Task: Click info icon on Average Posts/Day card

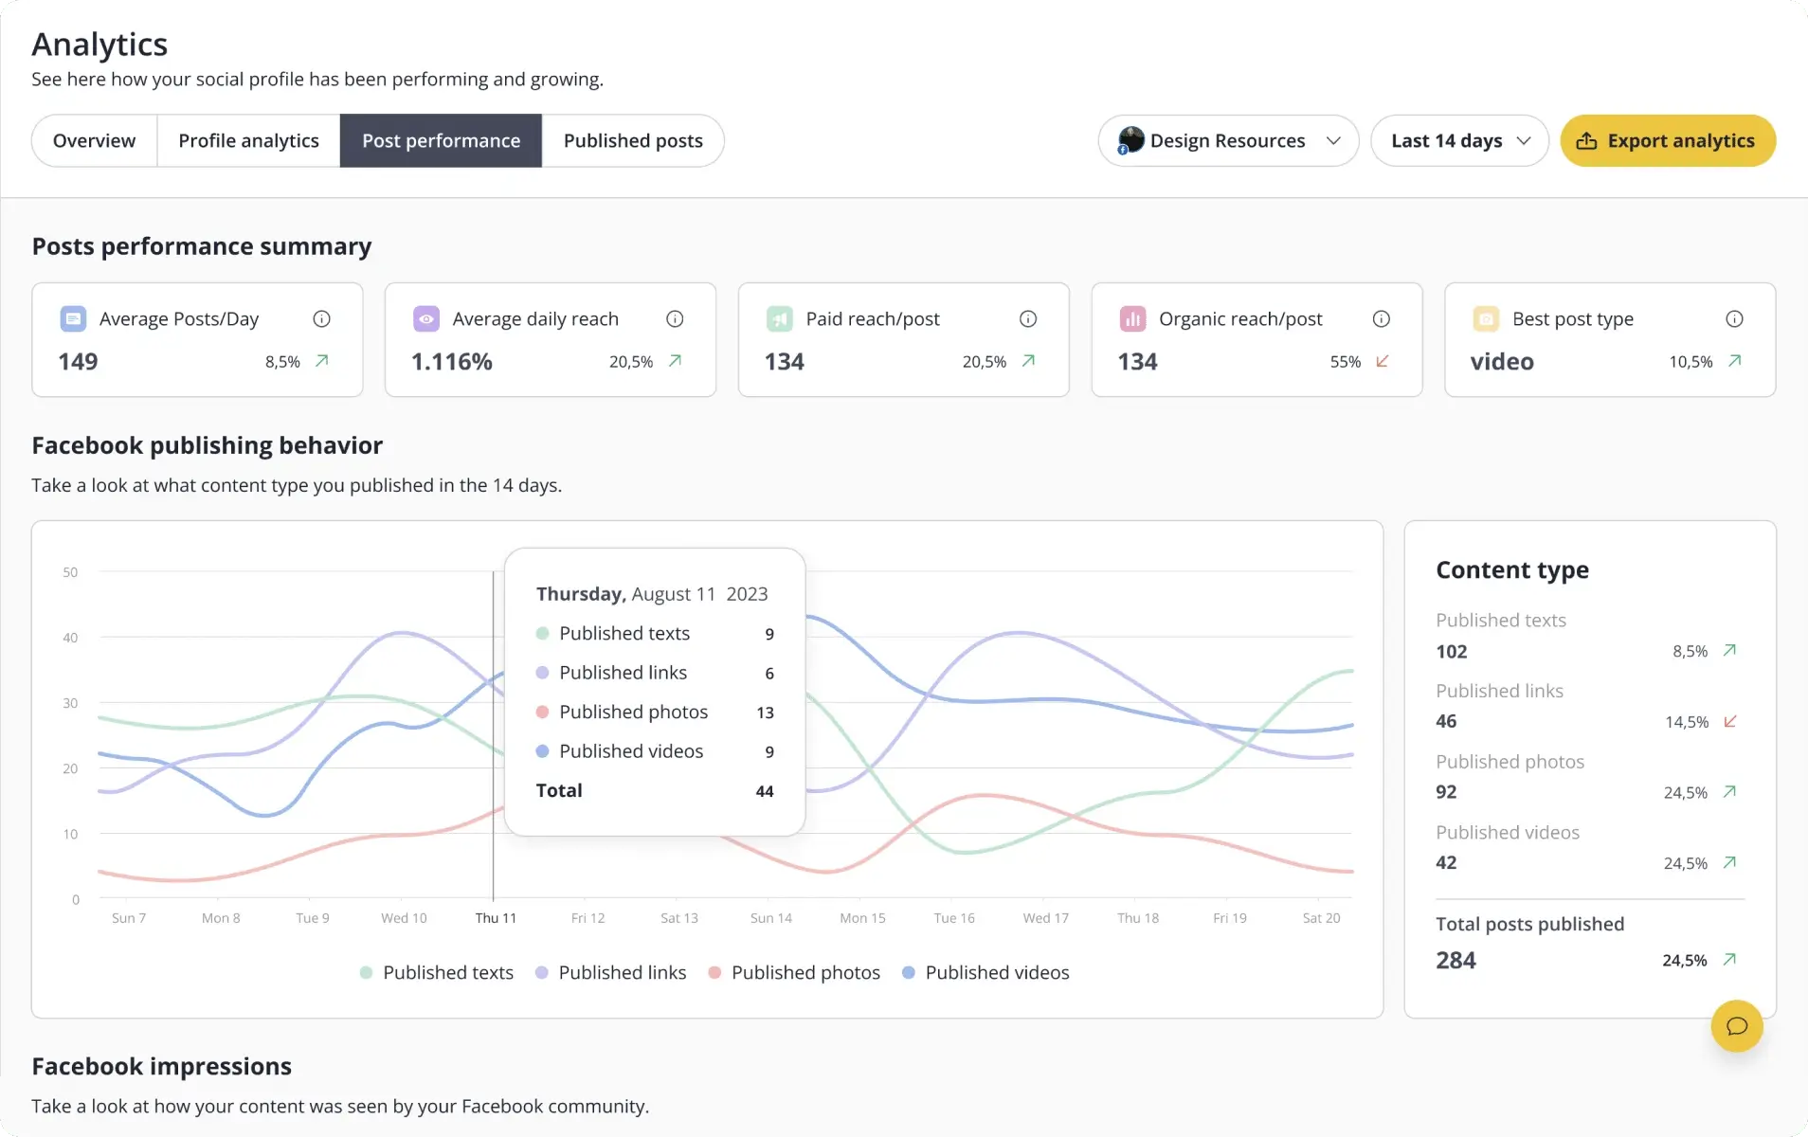Action: pyautogui.click(x=321, y=319)
